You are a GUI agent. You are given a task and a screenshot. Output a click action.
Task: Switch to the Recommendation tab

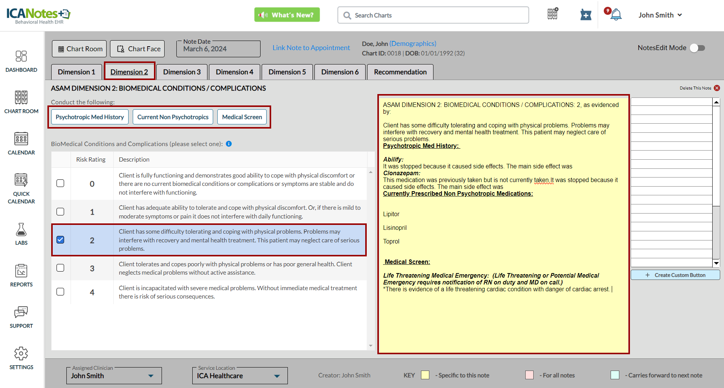coord(400,72)
